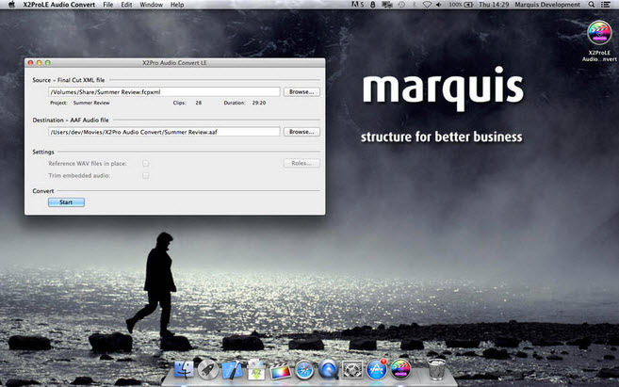The image size is (619, 387).
Task: Click the Project name 'Summer Review' text
Action: pyautogui.click(x=91, y=103)
